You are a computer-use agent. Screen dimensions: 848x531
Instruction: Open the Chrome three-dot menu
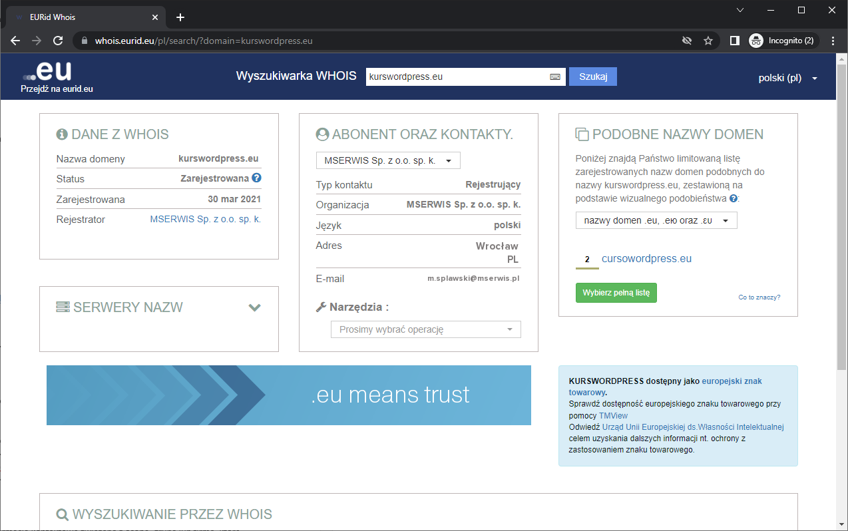[x=833, y=41]
